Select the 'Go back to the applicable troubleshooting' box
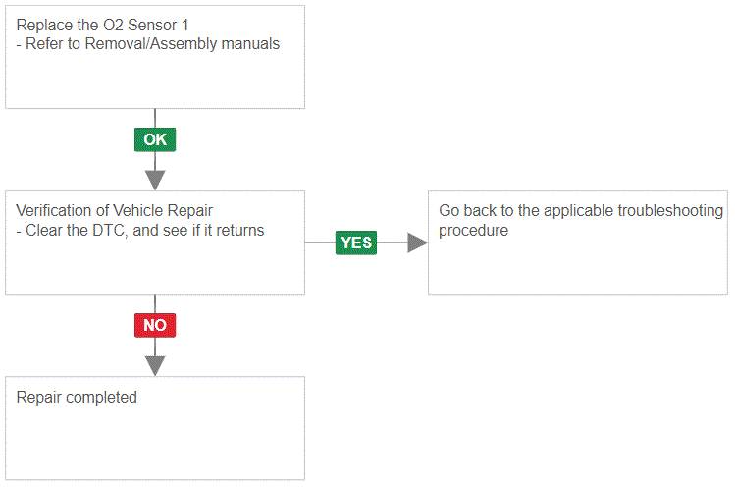Image resolution: width=735 pixels, height=487 pixels. (577, 243)
